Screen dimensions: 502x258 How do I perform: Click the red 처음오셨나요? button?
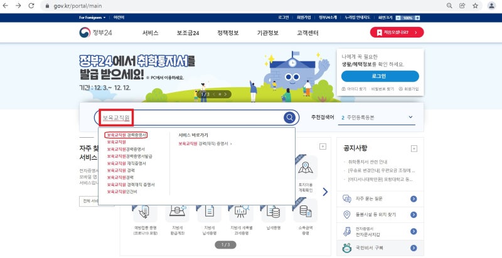point(397,33)
